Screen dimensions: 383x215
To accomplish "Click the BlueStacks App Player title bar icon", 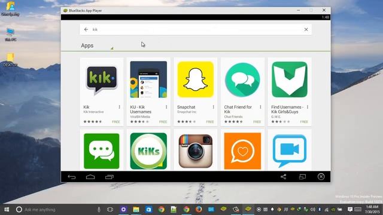I will [65, 11].
